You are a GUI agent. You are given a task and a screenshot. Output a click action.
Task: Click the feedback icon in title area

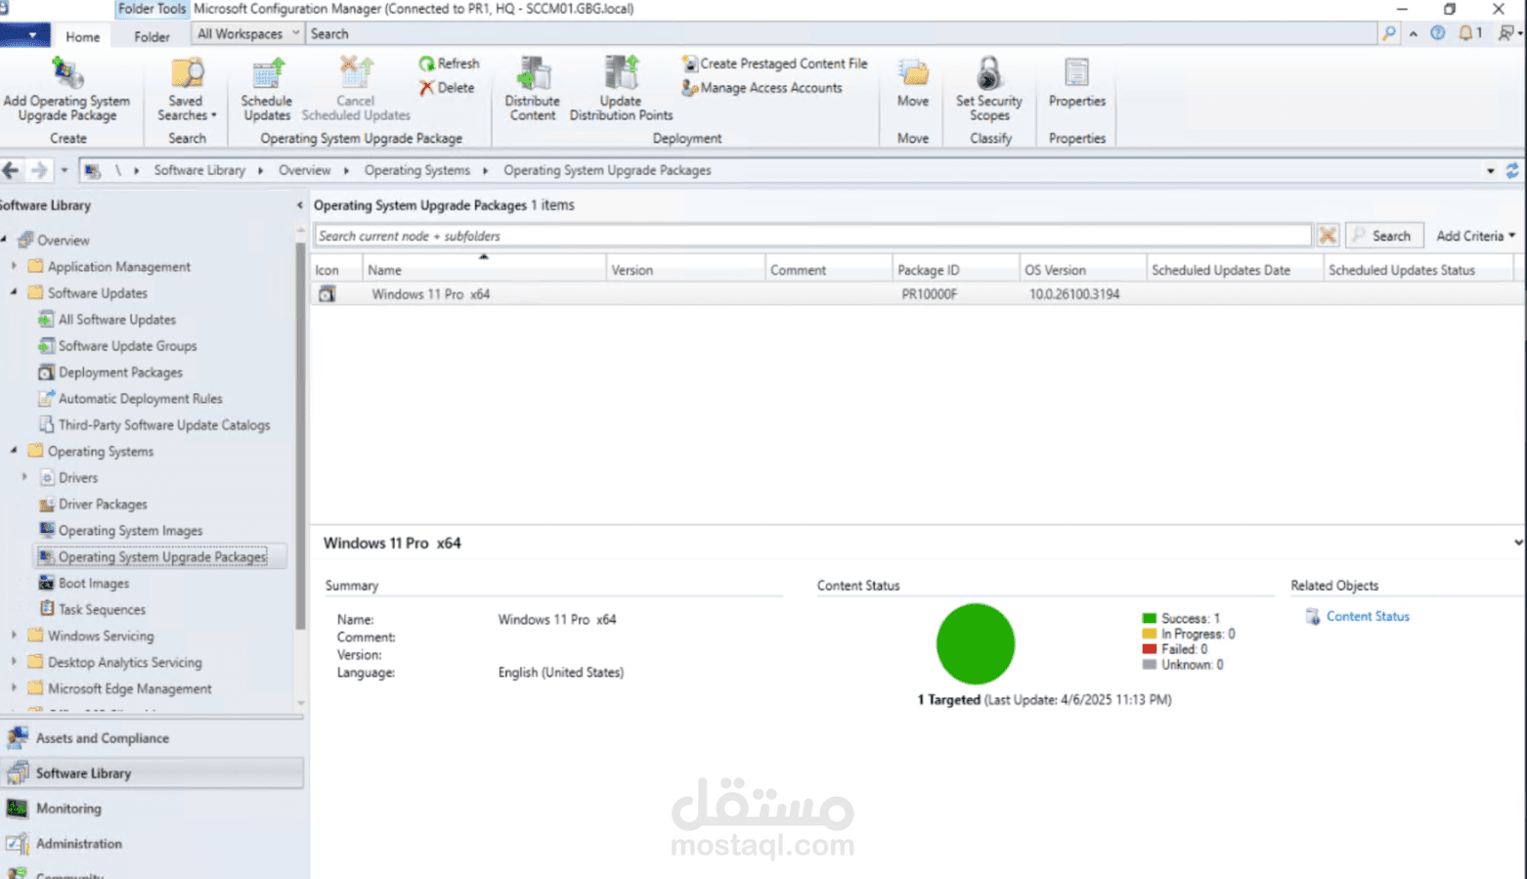[x=1506, y=33]
